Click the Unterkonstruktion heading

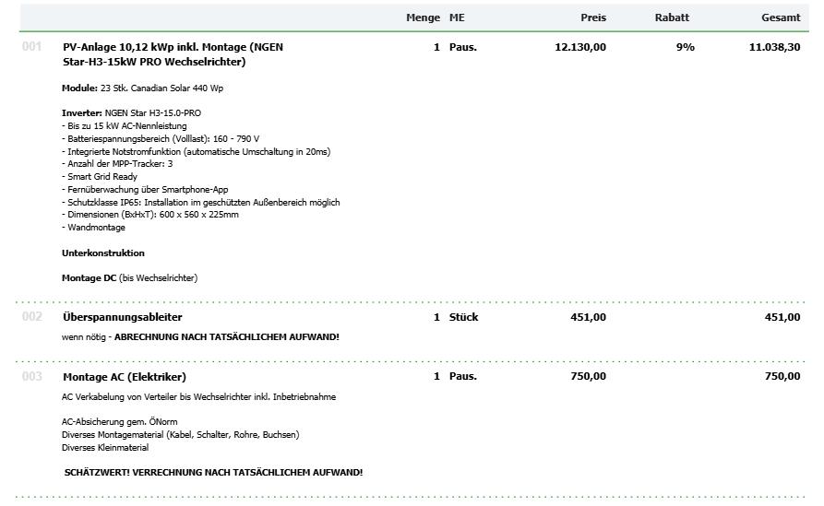(102, 253)
